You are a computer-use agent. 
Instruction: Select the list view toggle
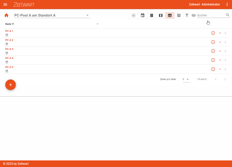[x=134, y=15]
